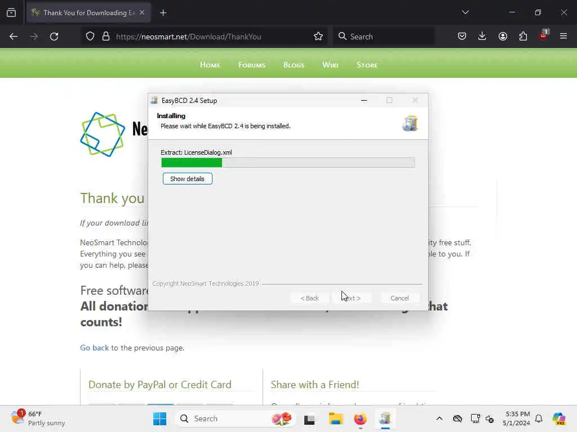The width and height of the screenshot is (577, 432).
Task: Click the site security padlock icon
Action: click(106, 37)
